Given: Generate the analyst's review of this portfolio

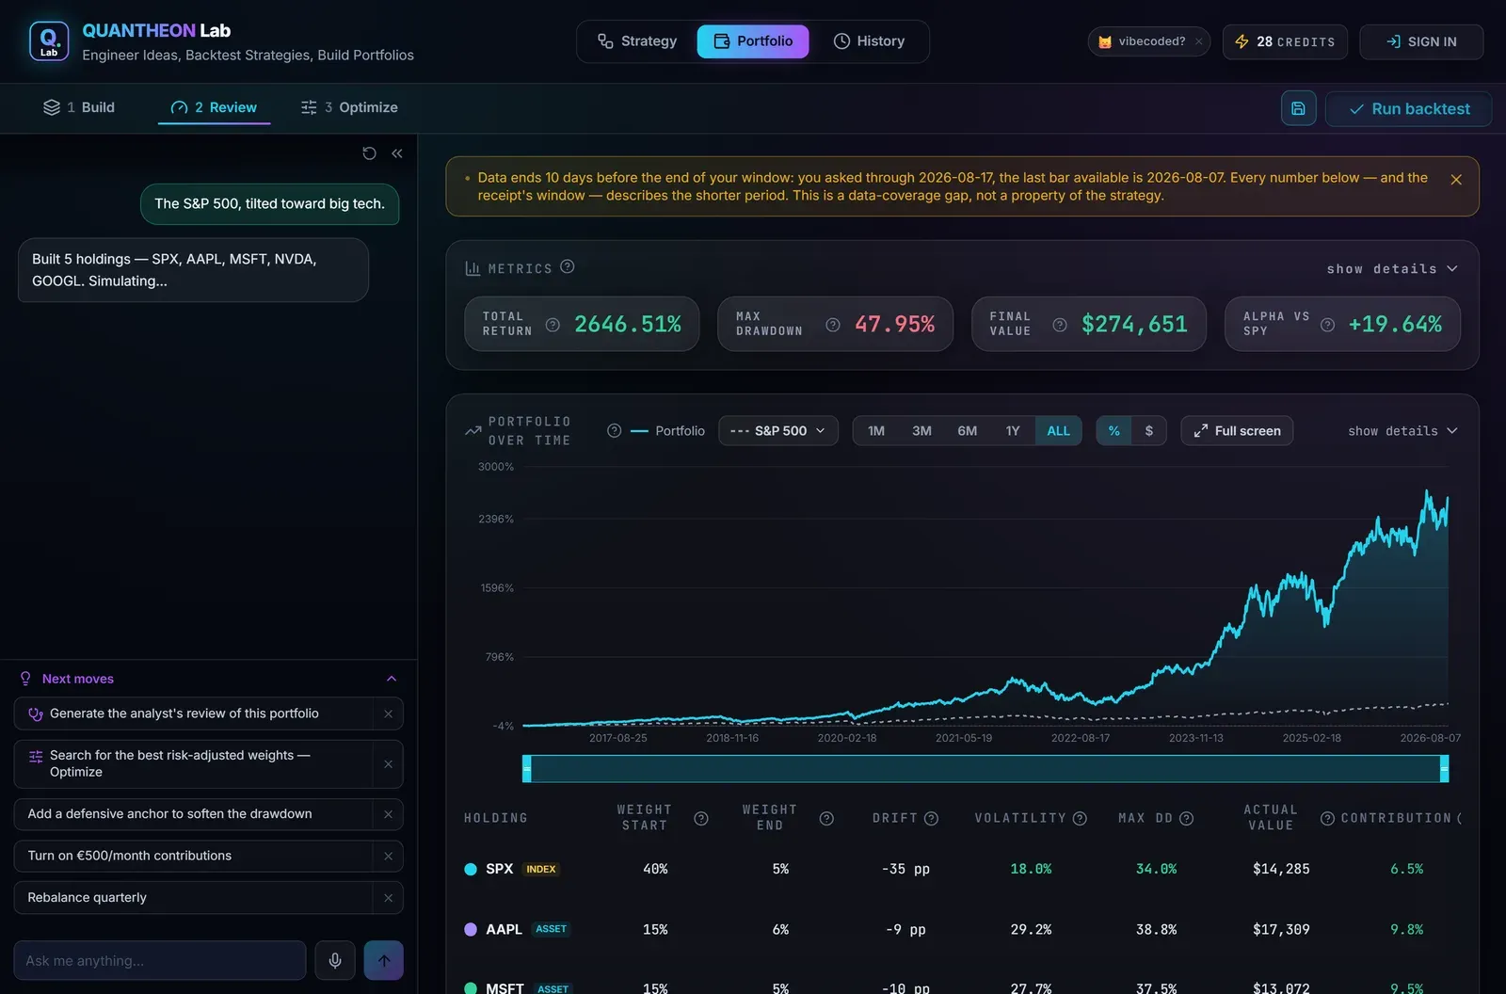Looking at the screenshot, I should coord(194,713).
